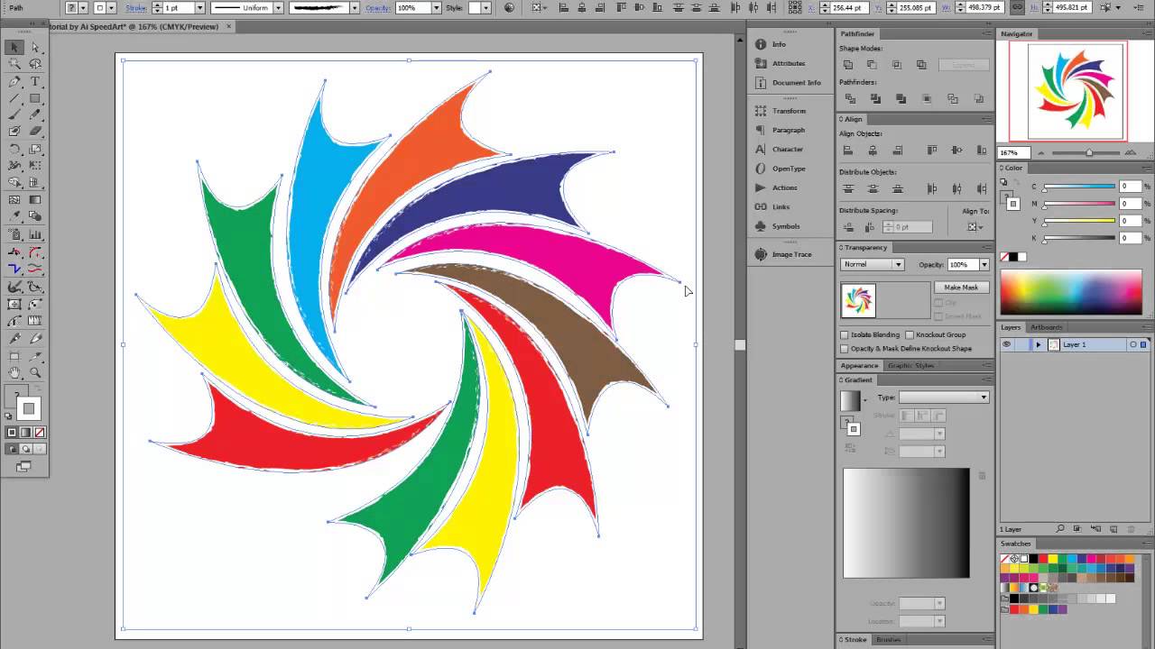The width and height of the screenshot is (1155, 649).
Task: Select the Direct Selection tool (white arrow)
Action: click(x=35, y=48)
